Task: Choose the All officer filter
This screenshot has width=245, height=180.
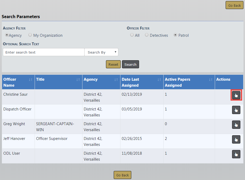Action: 132,35
